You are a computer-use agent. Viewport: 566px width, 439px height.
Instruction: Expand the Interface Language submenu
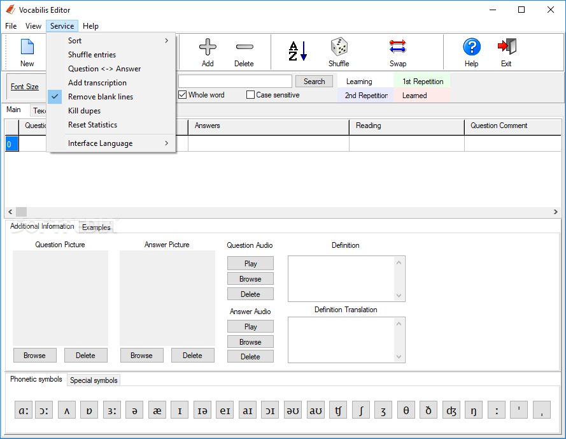pyautogui.click(x=111, y=143)
